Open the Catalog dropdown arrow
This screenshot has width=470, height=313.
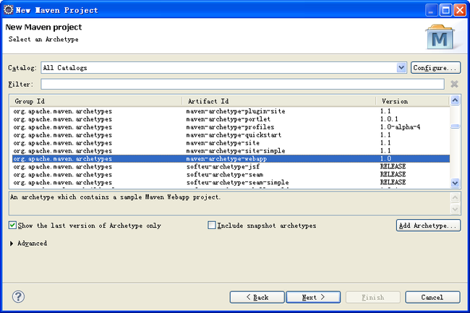point(401,68)
